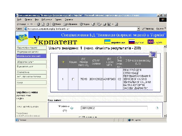Viewport: 182px width, 136px height.
Task: Click the page scrollbar up arrow
Action: (165, 47)
